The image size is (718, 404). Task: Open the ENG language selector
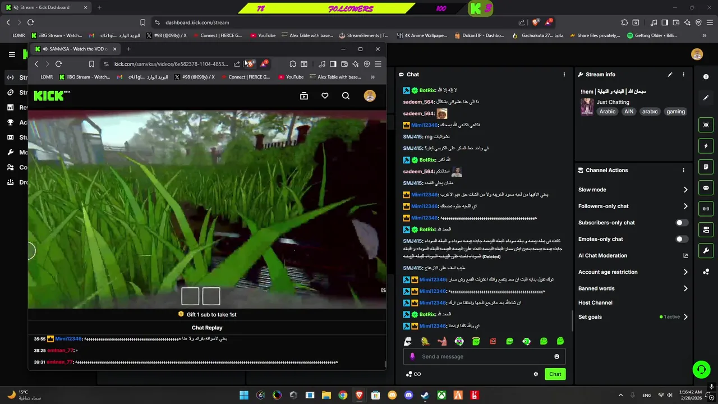coord(647,395)
